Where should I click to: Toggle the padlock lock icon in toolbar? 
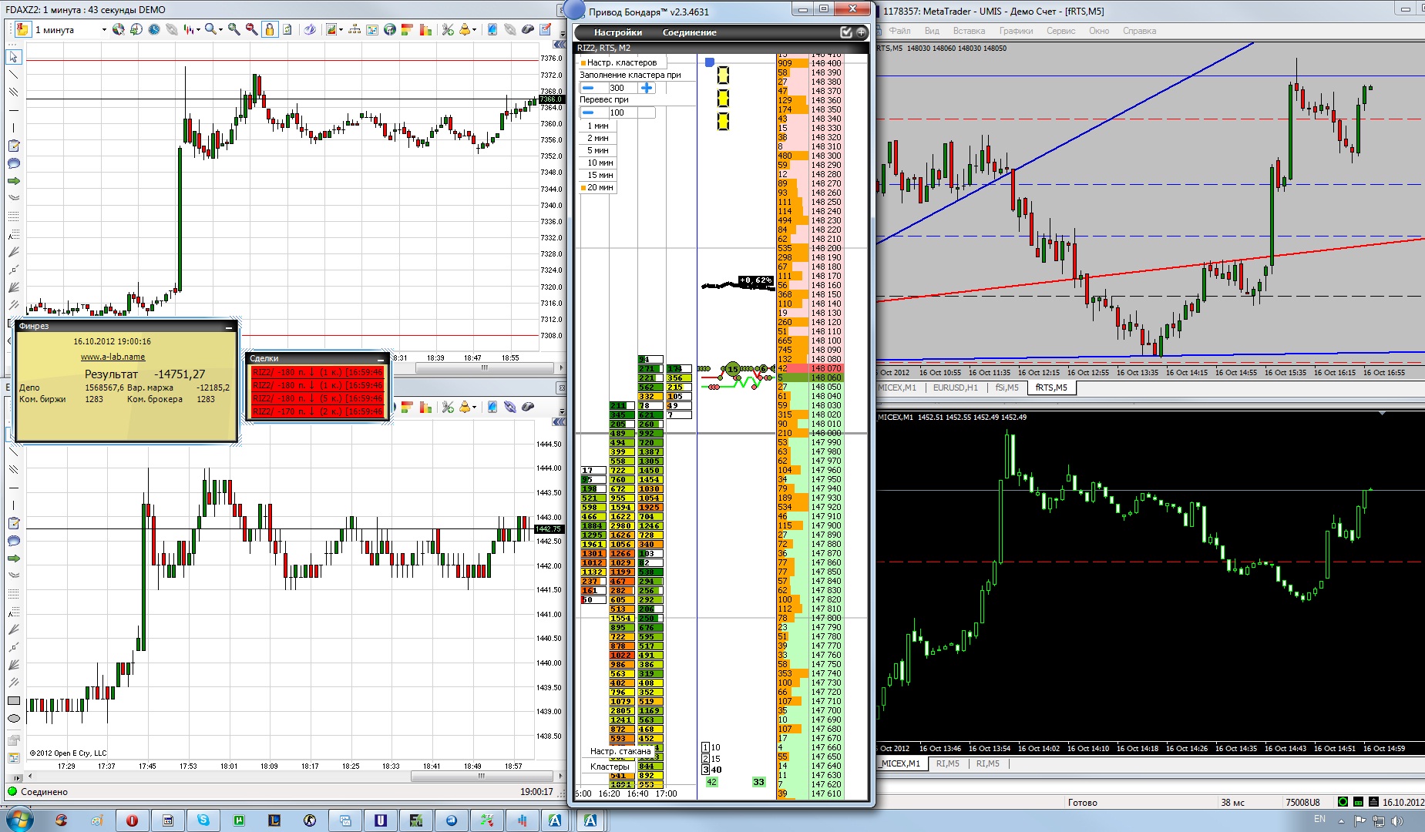click(269, 29)
